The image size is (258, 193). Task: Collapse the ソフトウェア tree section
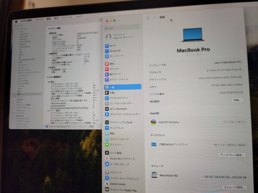pos(12,113)
